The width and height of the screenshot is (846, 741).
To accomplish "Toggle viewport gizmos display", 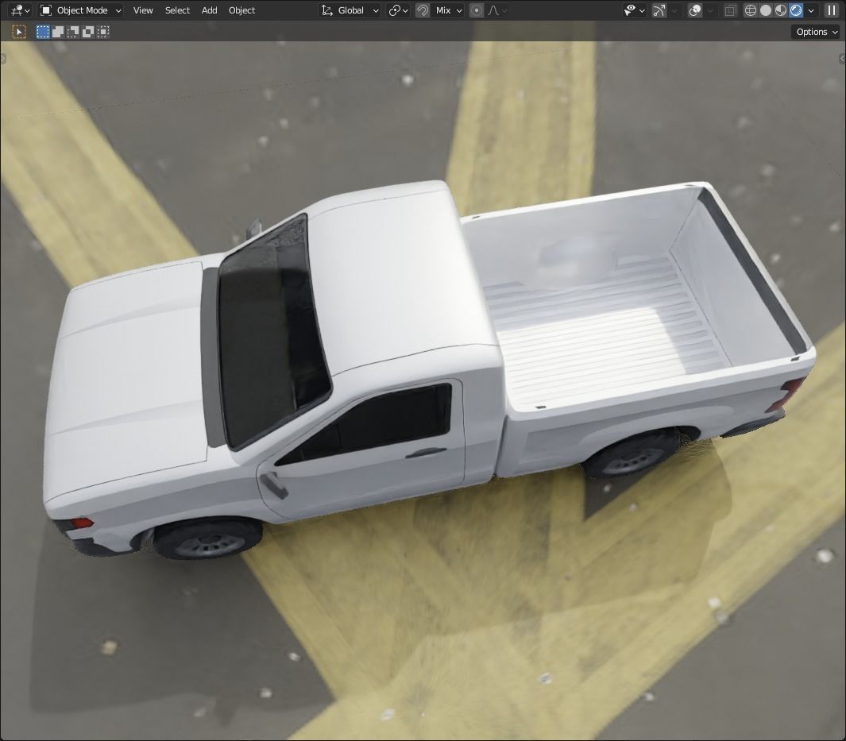I will [x=659, y=10].
